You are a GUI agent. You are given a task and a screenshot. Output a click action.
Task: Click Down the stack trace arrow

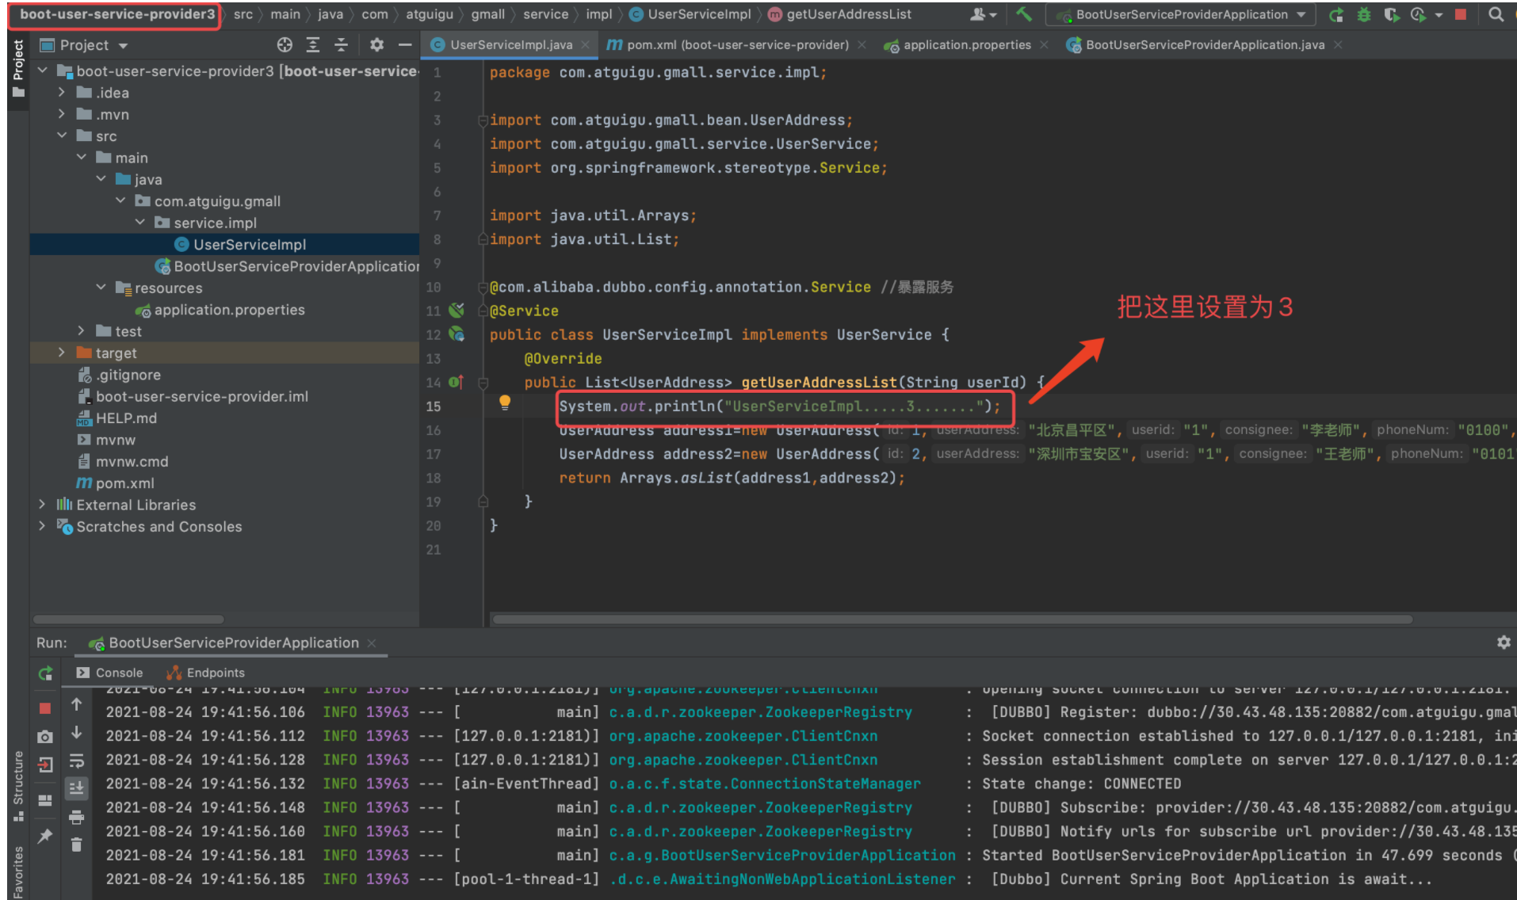pyautogui.click(x=76, y=733)
